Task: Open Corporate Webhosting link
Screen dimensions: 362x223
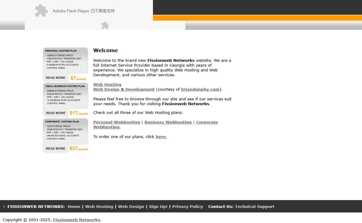Action: 156,125
